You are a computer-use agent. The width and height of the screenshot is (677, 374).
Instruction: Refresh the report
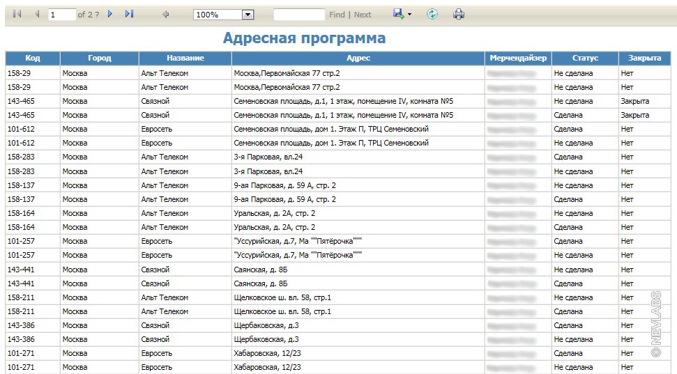(432, 14)
